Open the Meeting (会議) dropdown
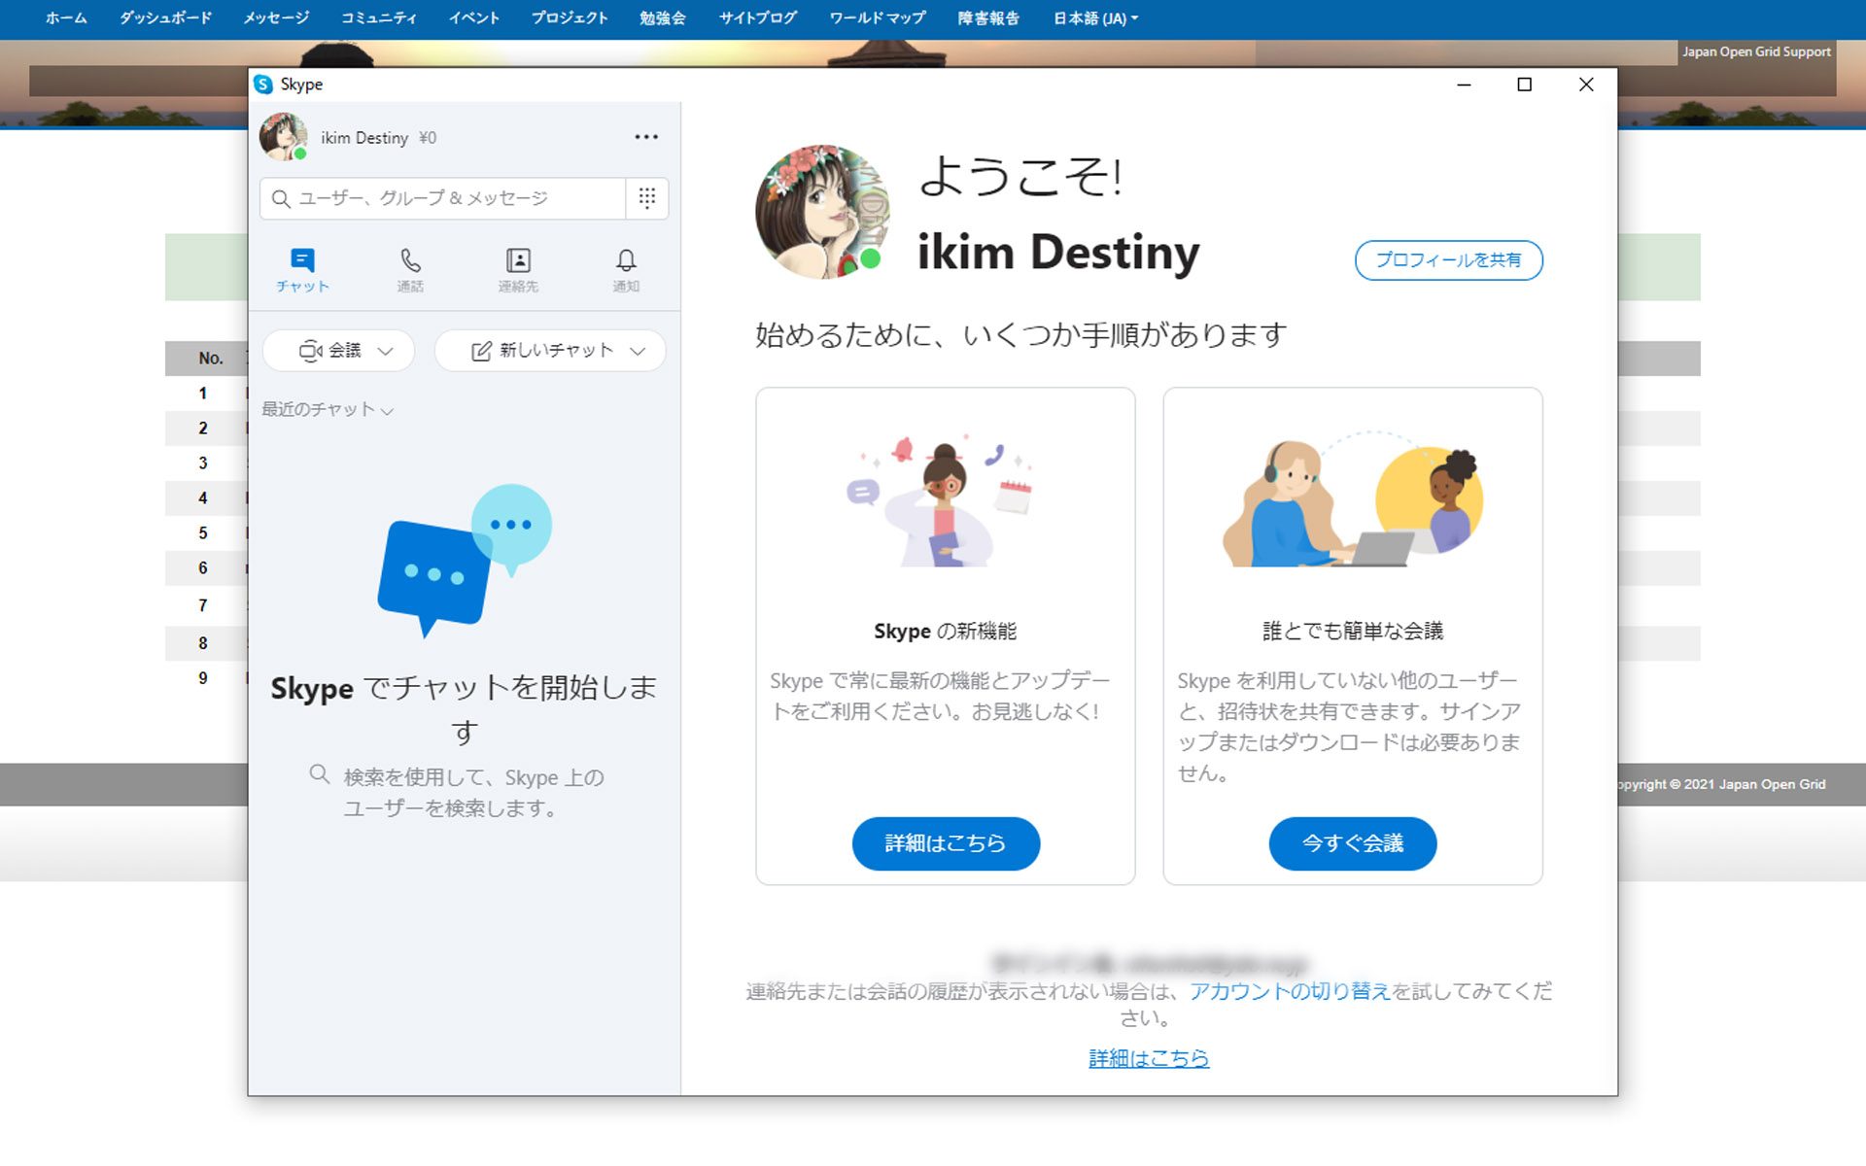Viewport: 1866px width, 1166px height. (338, 351)
